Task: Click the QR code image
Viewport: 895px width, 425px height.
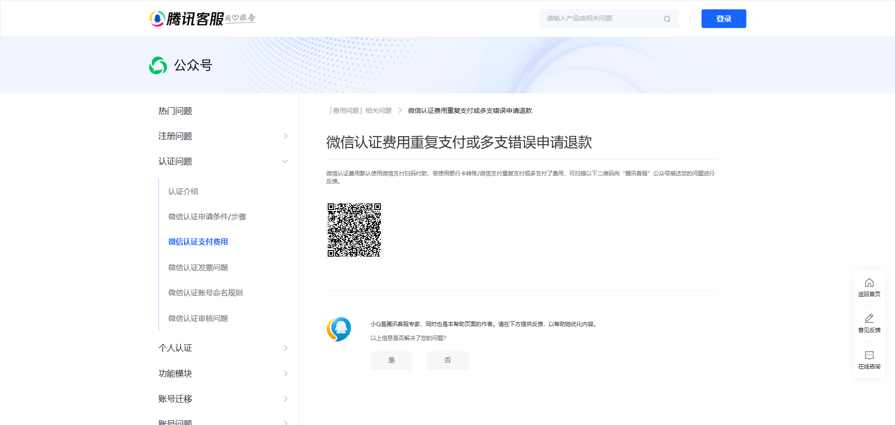Action: [354, 230]
